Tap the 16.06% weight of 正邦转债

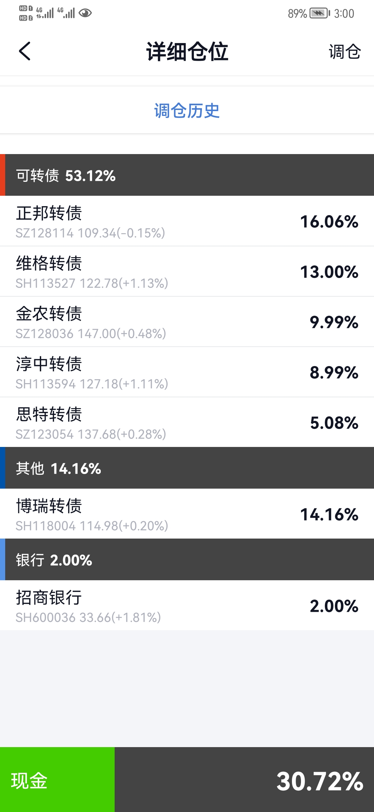329,222
